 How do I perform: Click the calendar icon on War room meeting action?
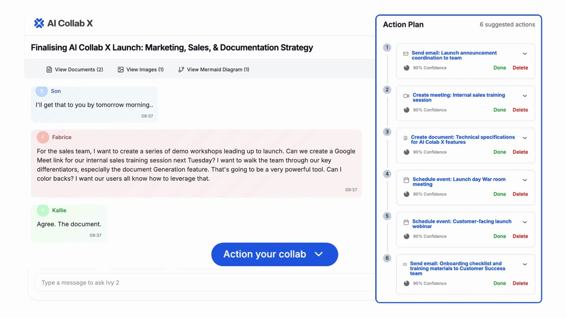tap(406, 180)
